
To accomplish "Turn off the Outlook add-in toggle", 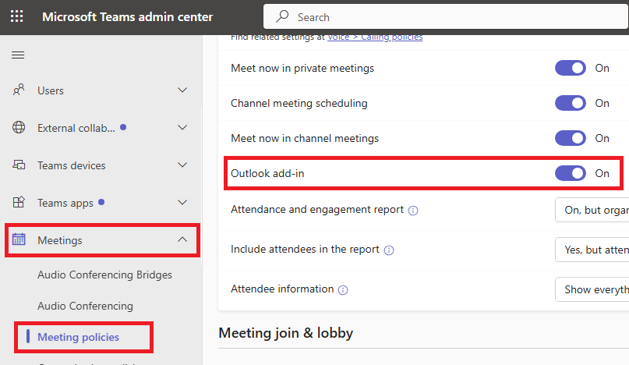I will pos(570,173).
